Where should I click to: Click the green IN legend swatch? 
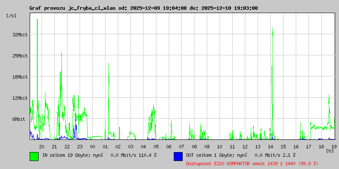point(34,156)
